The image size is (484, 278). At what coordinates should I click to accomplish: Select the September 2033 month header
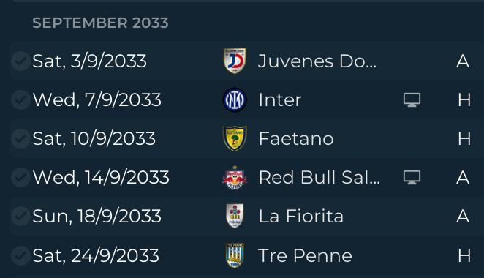pyautogui.click(x=100, y=23)
